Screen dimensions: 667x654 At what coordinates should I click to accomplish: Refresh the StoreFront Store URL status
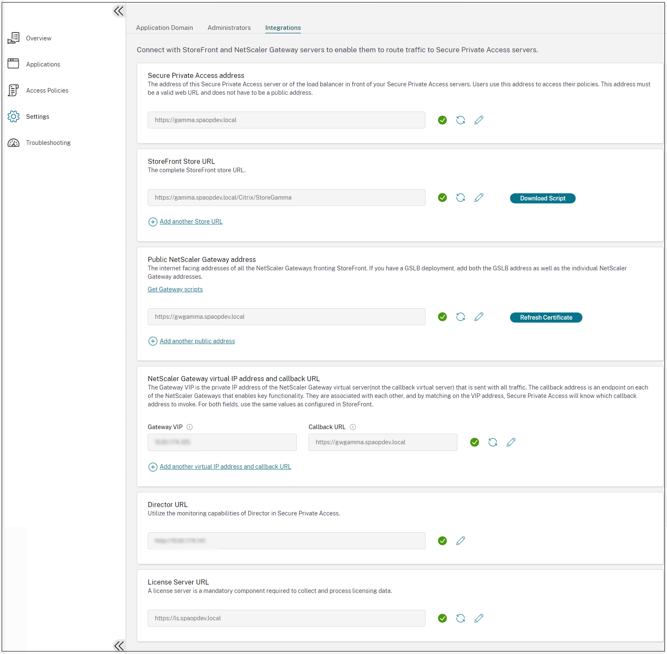pos(460,198)
